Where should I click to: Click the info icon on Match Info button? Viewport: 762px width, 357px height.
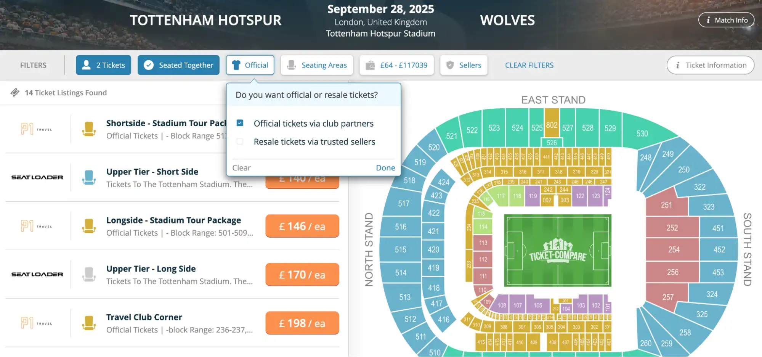(x=708, y=20)
